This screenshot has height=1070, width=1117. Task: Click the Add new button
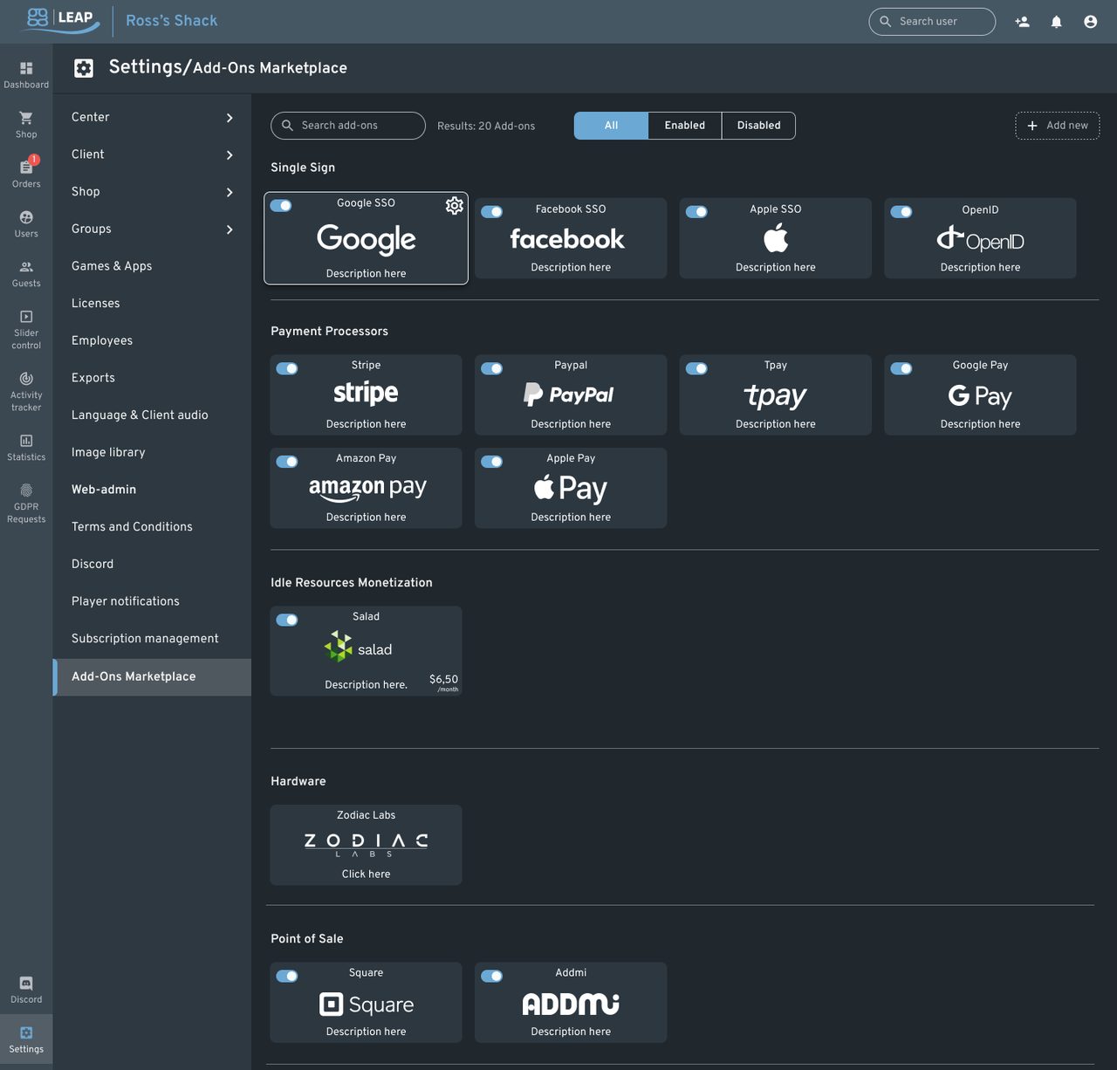(1058, 126)
